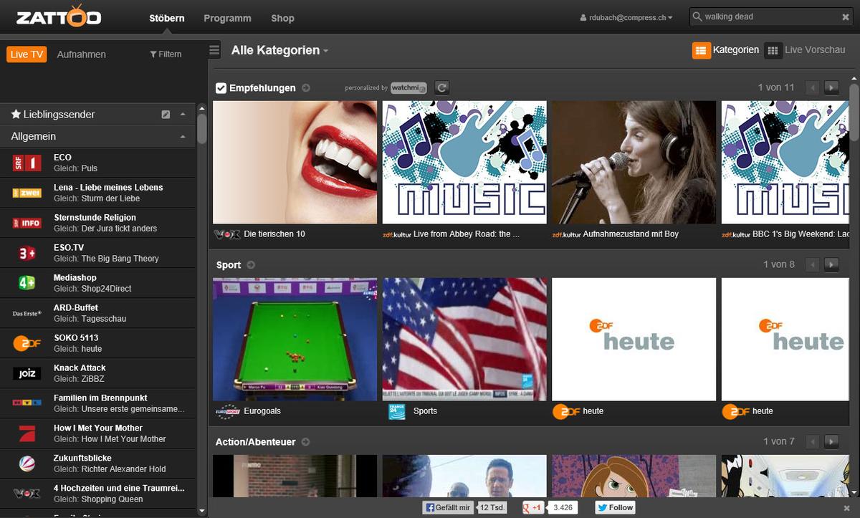Go to previous page of Empfehlungen
860x518 pixels.
point(813,87)
